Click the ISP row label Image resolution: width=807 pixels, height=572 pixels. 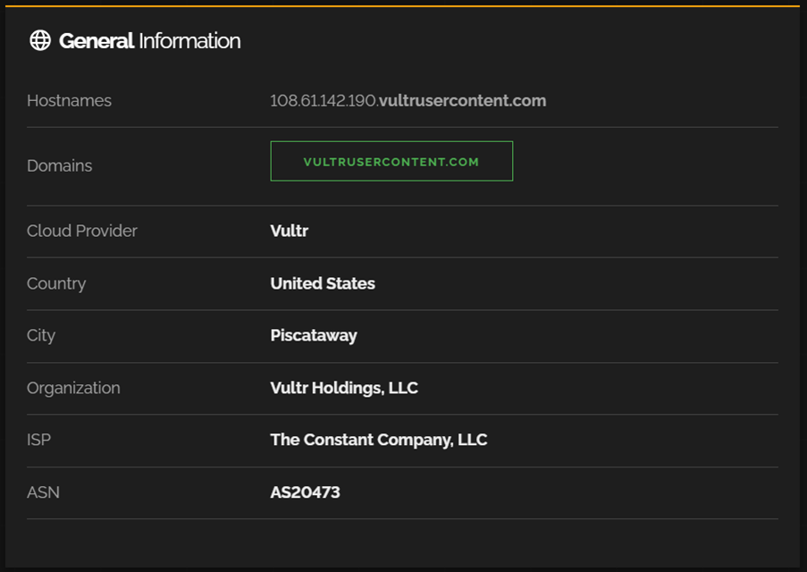click(38, 440)
